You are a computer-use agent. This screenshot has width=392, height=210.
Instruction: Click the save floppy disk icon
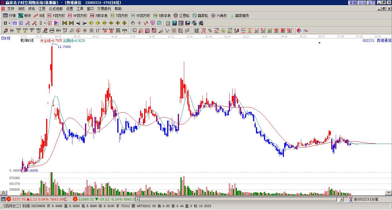[188, 23]
